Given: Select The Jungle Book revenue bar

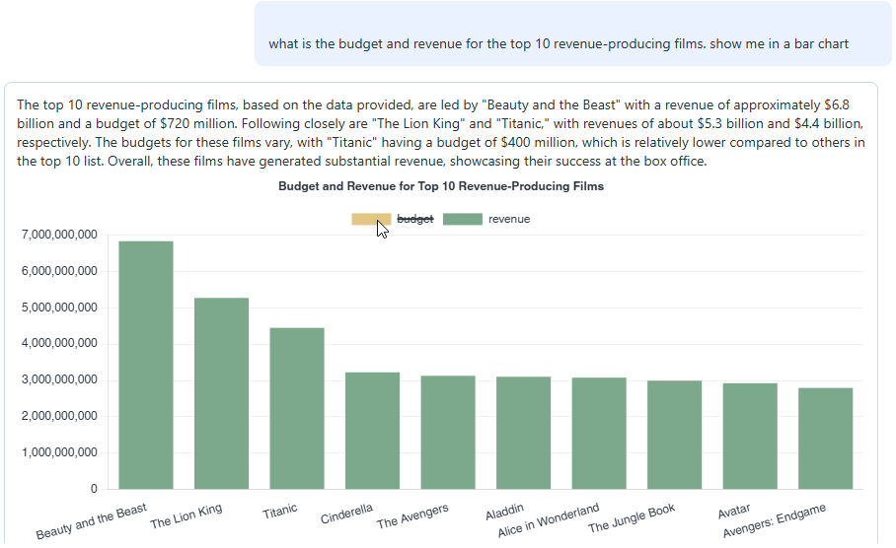Looking at the screenshot, I should [674, 435].
